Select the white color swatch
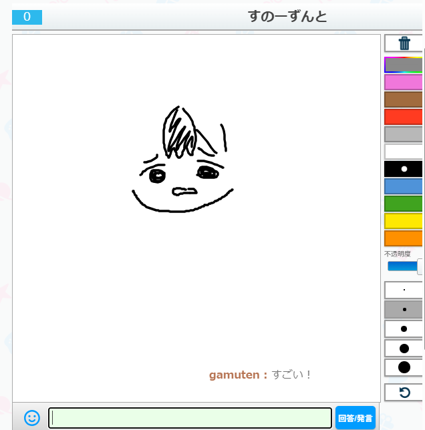 pyautogui.click(x=404, y=152)
